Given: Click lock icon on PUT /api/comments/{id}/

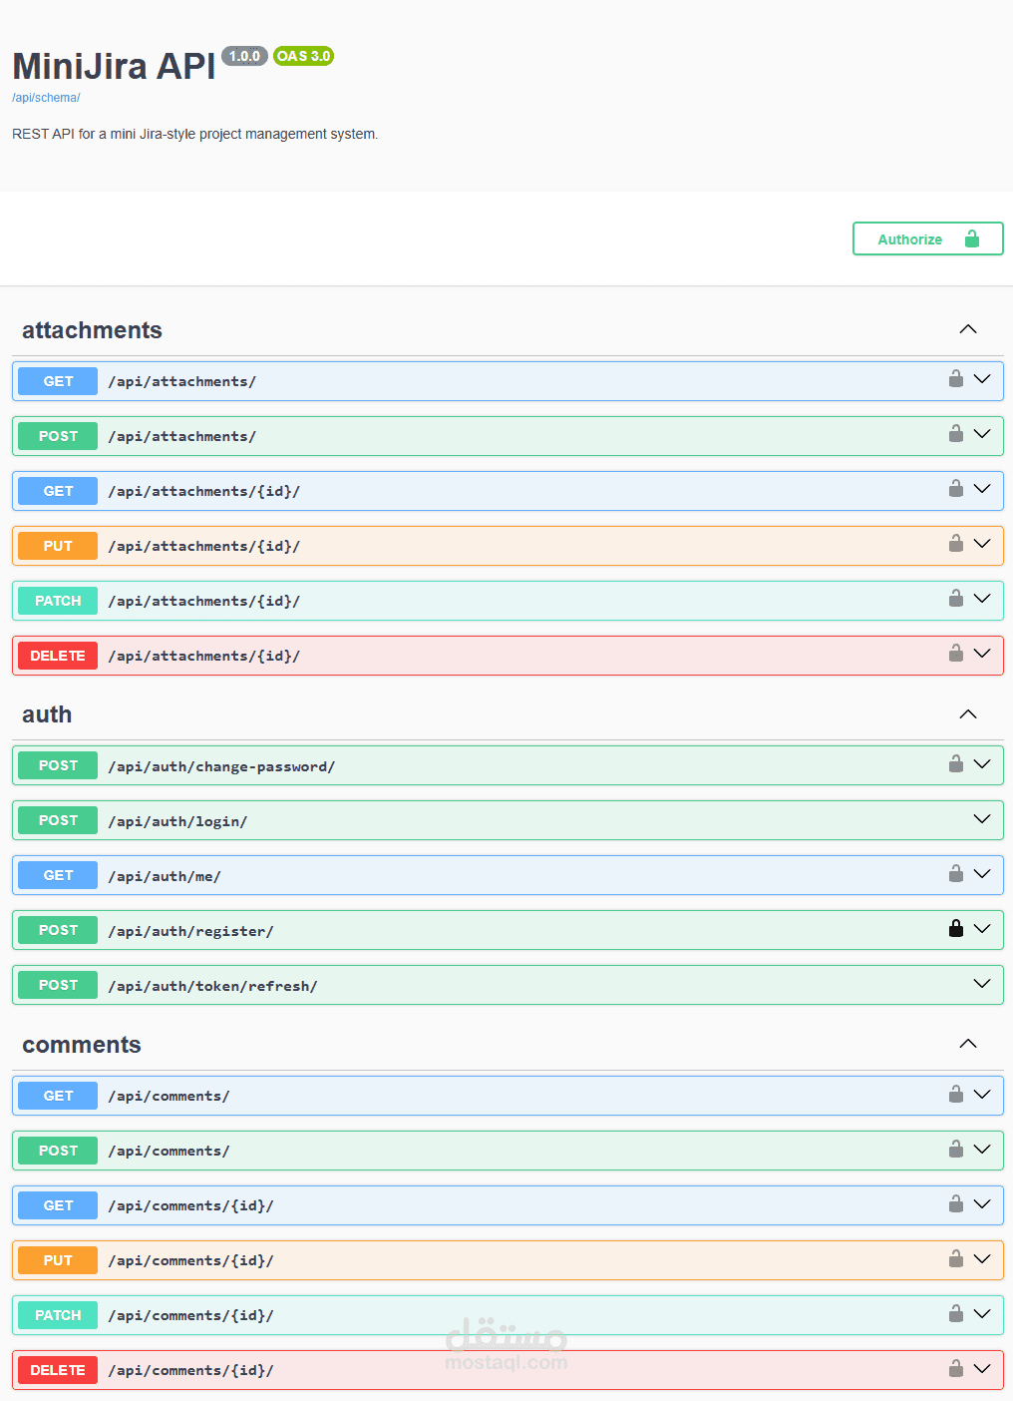Looking at the screenshot, I should (x=956, y=1259).
